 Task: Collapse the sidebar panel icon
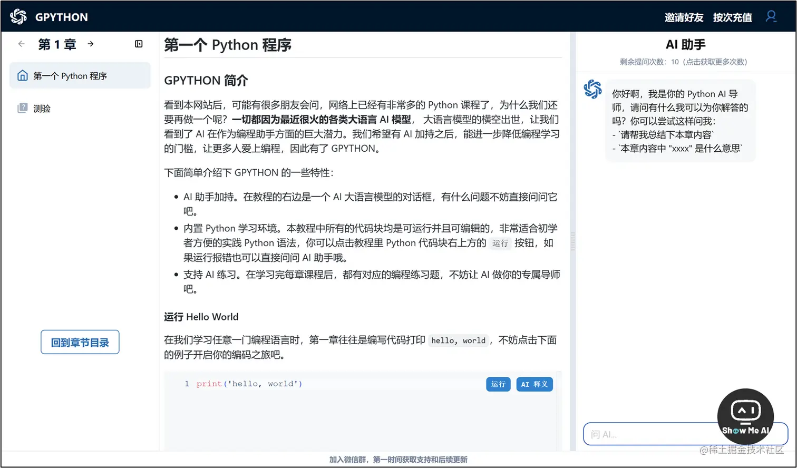[139, 44]
